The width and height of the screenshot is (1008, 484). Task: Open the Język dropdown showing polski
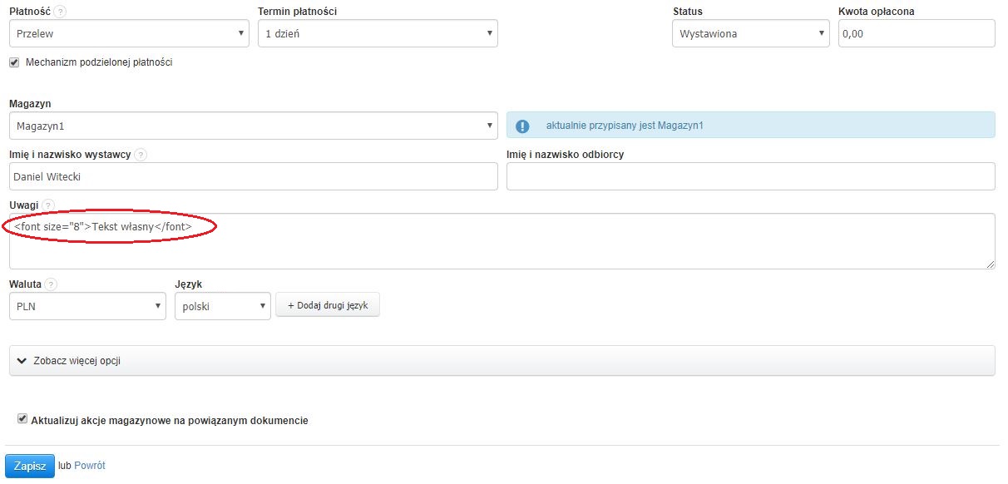(x=222, y=306)
